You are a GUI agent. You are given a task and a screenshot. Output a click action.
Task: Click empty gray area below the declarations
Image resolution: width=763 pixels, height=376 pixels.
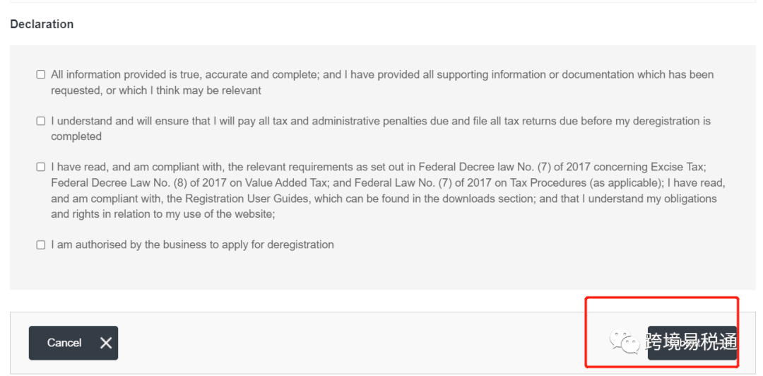(x=381, y=272)
